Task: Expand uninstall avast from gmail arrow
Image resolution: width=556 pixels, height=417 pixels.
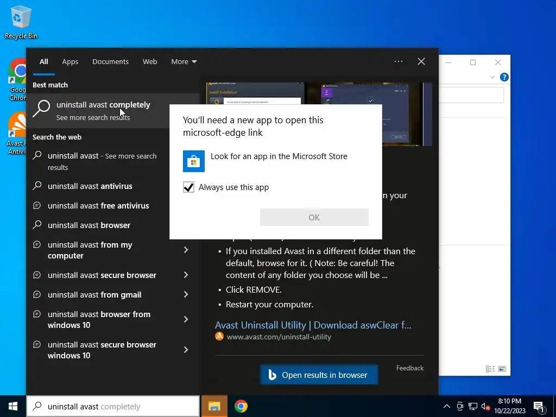Action: point(186,294)
